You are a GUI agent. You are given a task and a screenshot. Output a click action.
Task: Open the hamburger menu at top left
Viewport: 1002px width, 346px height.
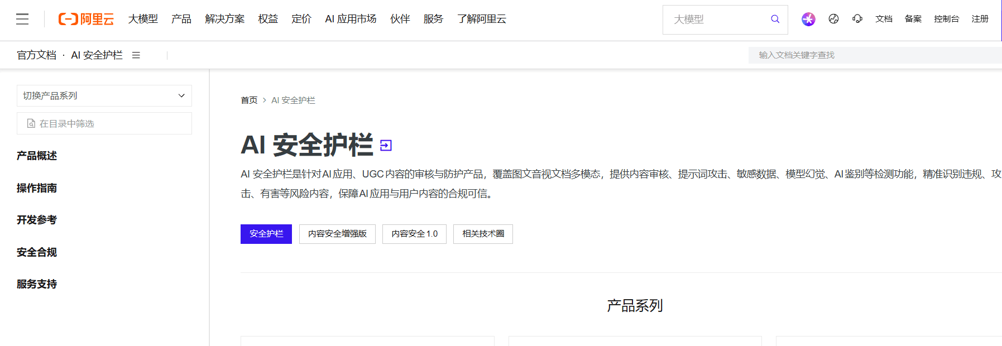[22, 20]
